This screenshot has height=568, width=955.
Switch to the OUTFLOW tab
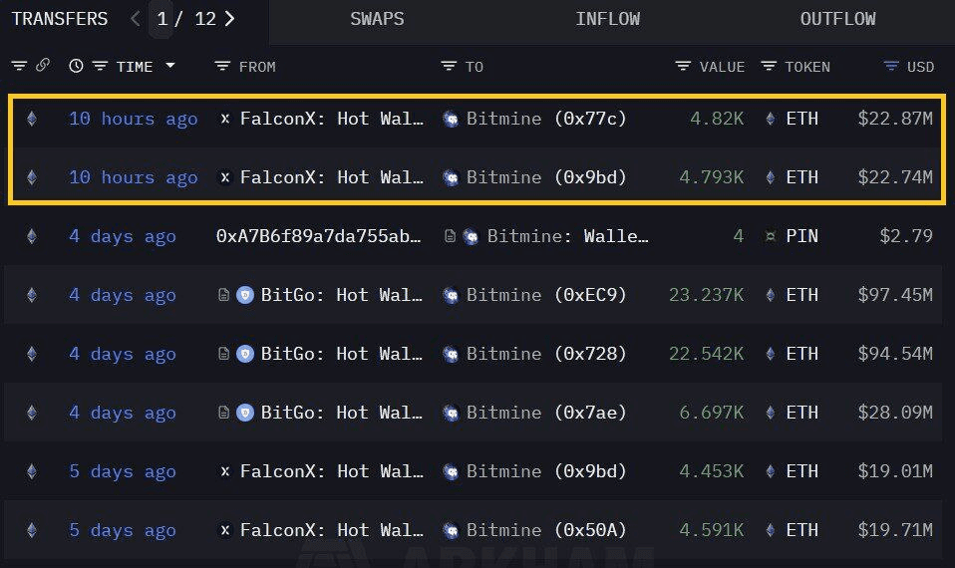click(x=838, y=19)
